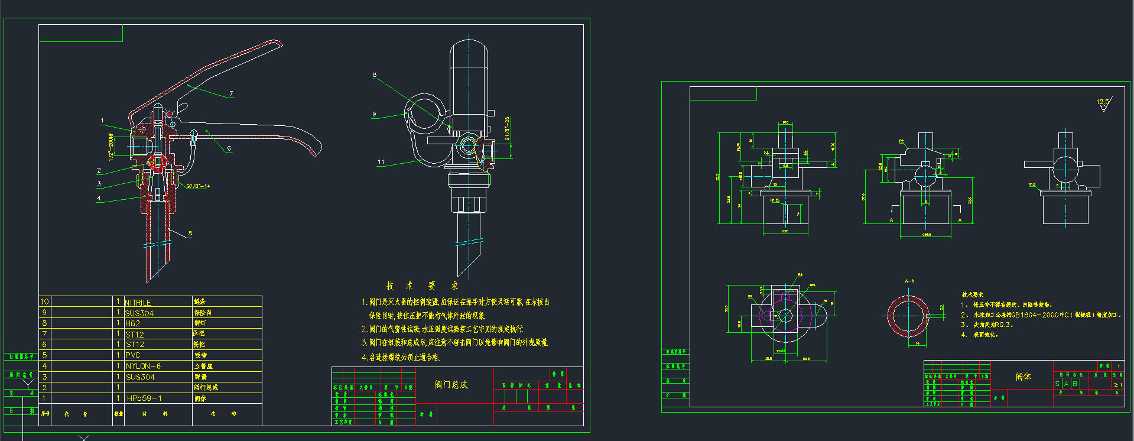Click the 2:1 scale cell in the title block
This screenshot has width=1134, height=441.
[x=1117, y=385]
